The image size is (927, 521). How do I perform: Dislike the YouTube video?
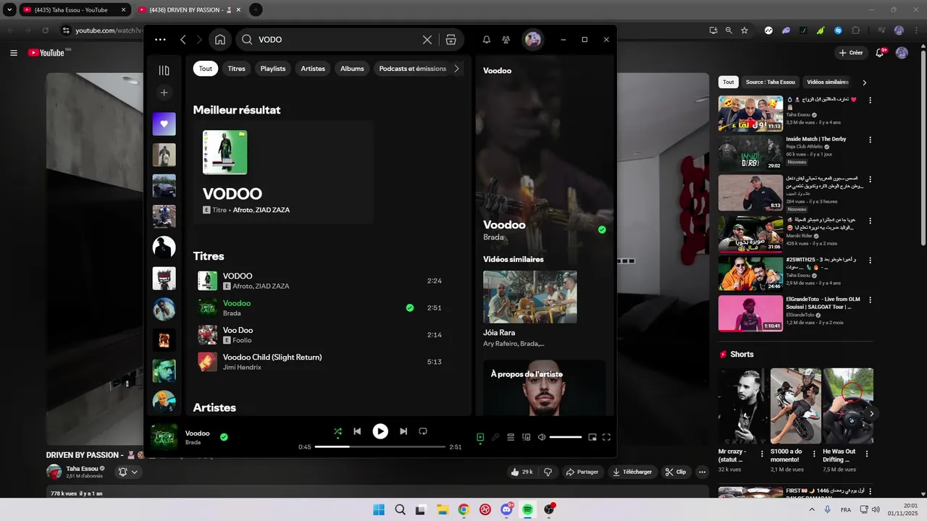point(548,472)
